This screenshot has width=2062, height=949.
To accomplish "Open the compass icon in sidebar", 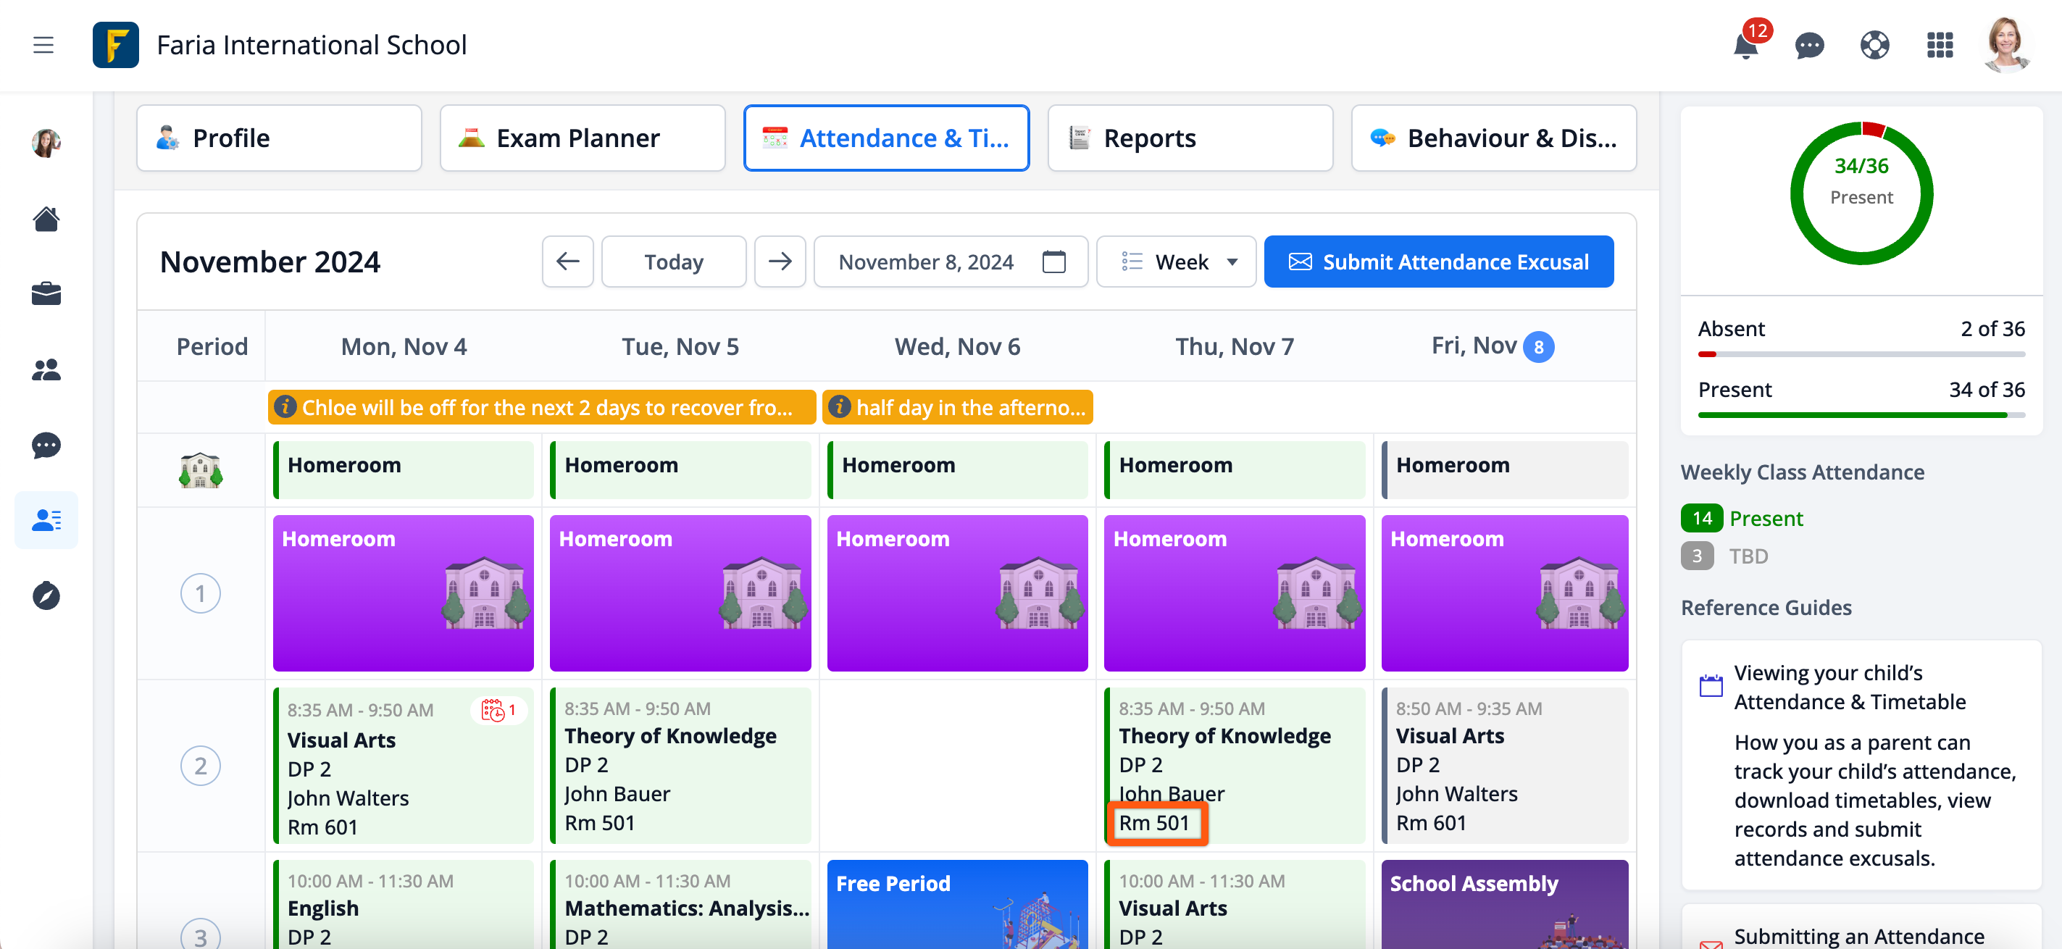I will click(46, 596).
